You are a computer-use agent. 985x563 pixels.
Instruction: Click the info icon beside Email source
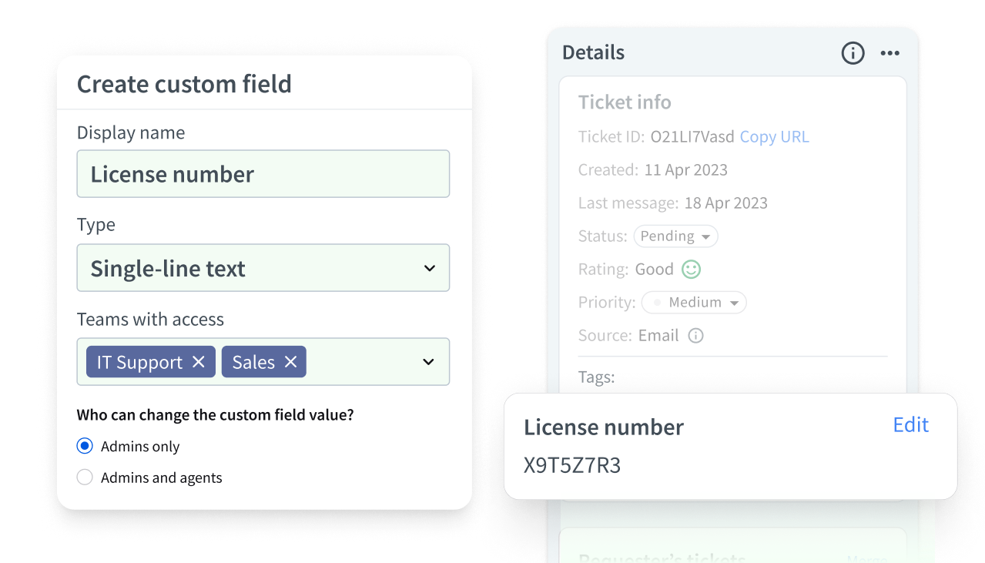pyautogui.click(x=695, y=335)
